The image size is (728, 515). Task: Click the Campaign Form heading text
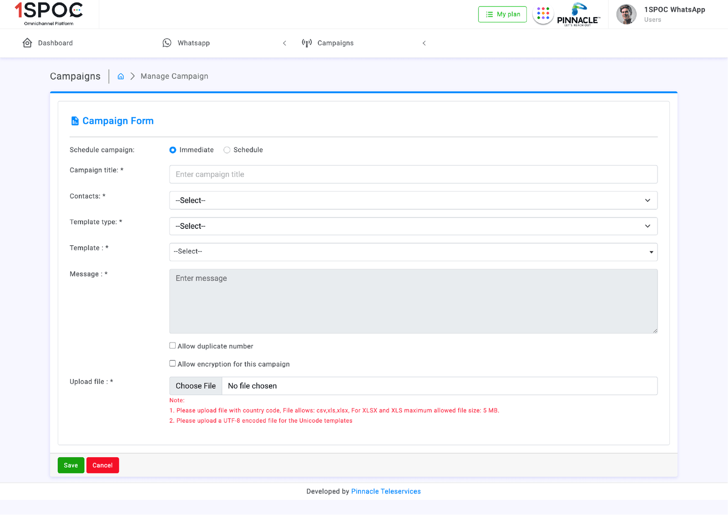coord(118,121)
